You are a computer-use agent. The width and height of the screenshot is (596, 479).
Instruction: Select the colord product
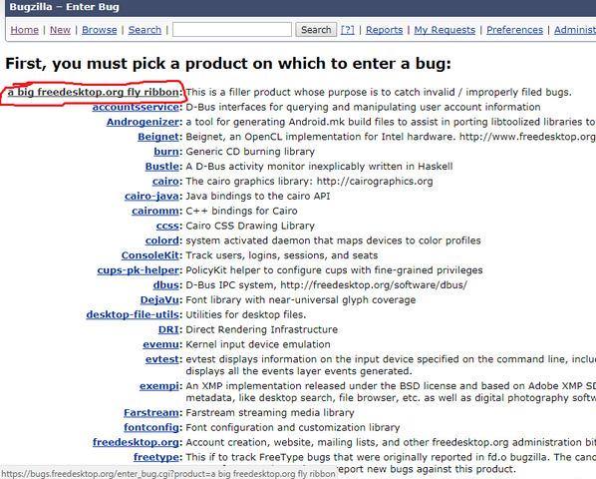(161, 240)
